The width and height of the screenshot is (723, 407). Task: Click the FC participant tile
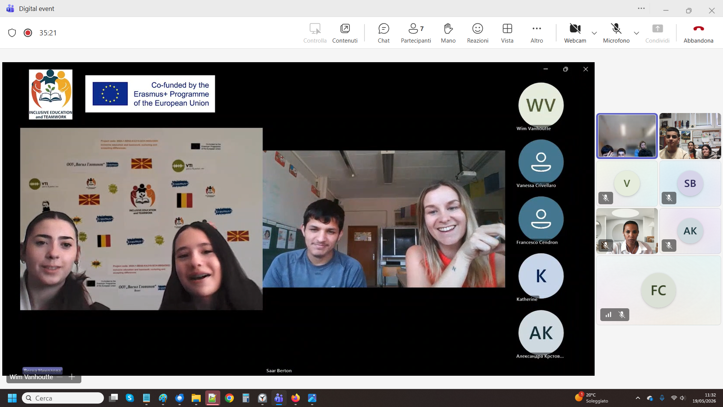coord(658,290)
